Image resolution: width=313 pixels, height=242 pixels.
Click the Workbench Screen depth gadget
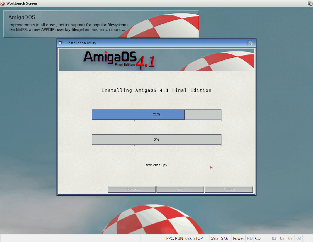coord(310,3)
